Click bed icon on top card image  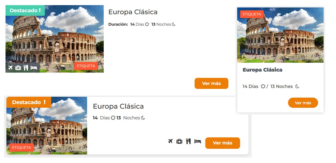(34, 68)
